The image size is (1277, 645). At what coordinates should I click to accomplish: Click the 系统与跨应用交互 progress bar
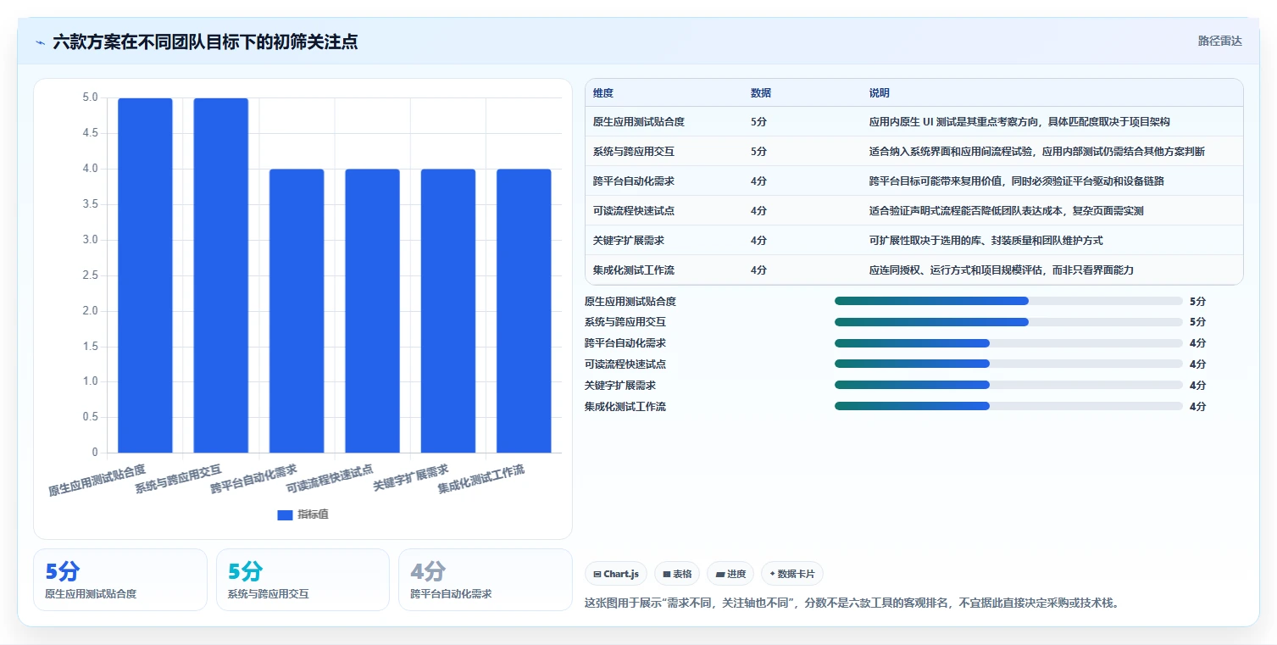[x=1008, y=322]
